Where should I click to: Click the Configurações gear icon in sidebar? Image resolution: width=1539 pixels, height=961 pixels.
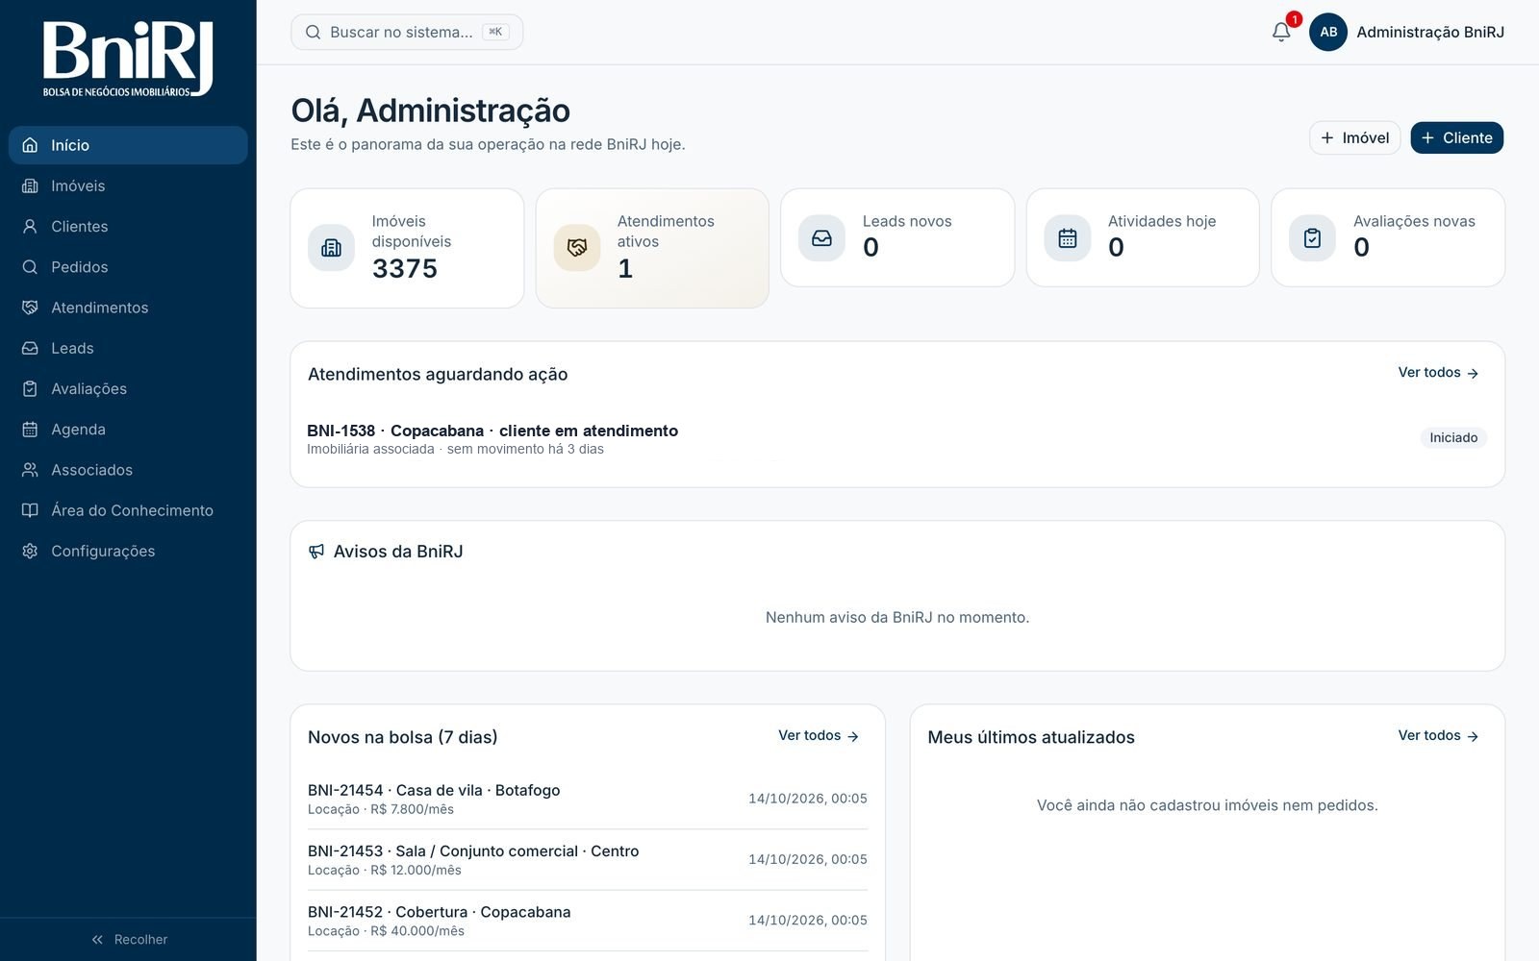click(x=30, y=551)
